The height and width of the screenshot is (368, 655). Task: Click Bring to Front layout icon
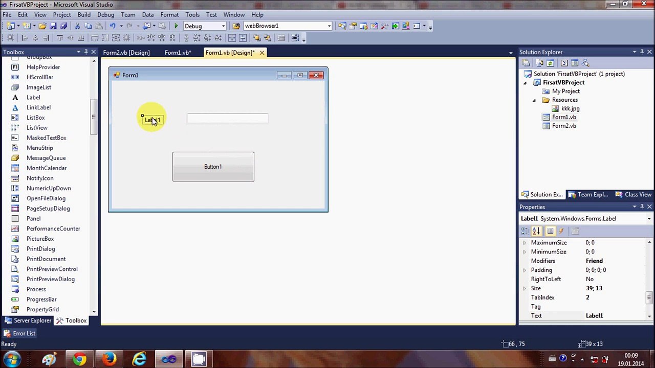click(x=256, y=38)
